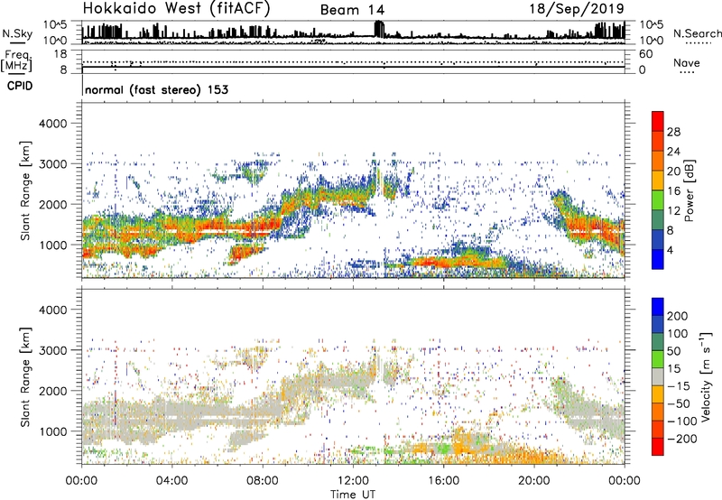The width and height of the screenshot is (722, 500).
Task: Click the '4' label on Power color bar
Action: click(670, 250)
